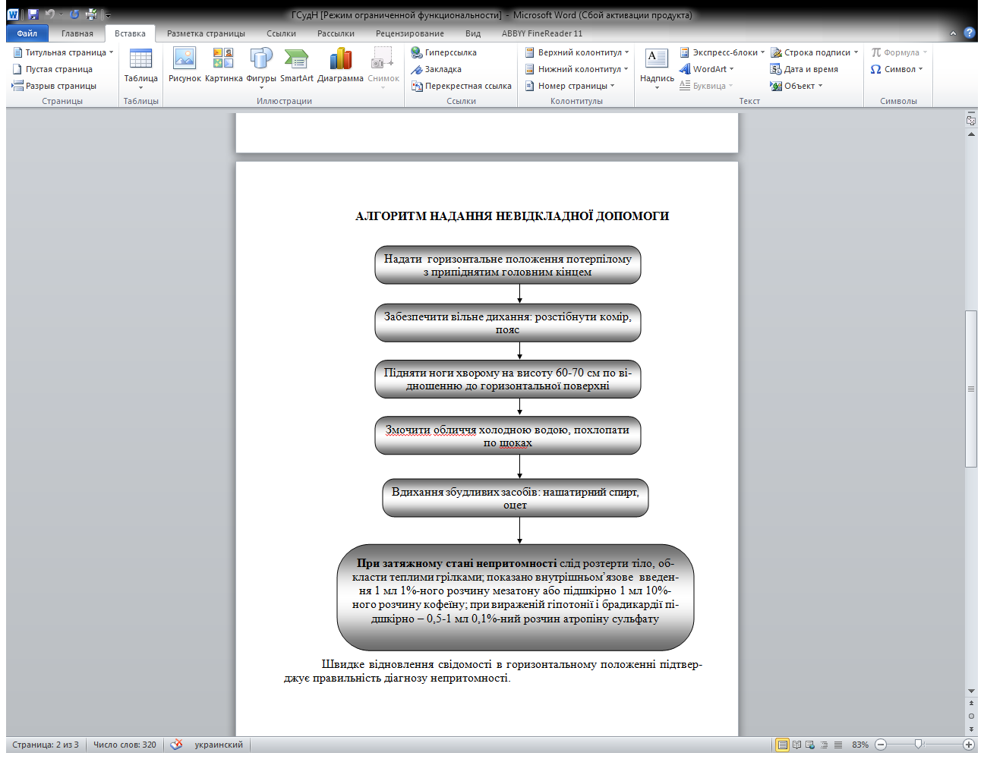Click the zoom slider handle

(919, 745)
